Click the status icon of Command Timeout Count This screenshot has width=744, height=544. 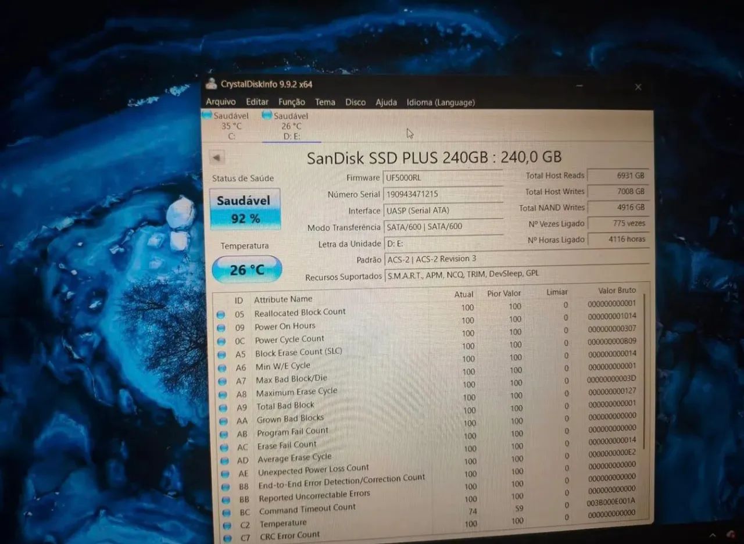(226, 513)
